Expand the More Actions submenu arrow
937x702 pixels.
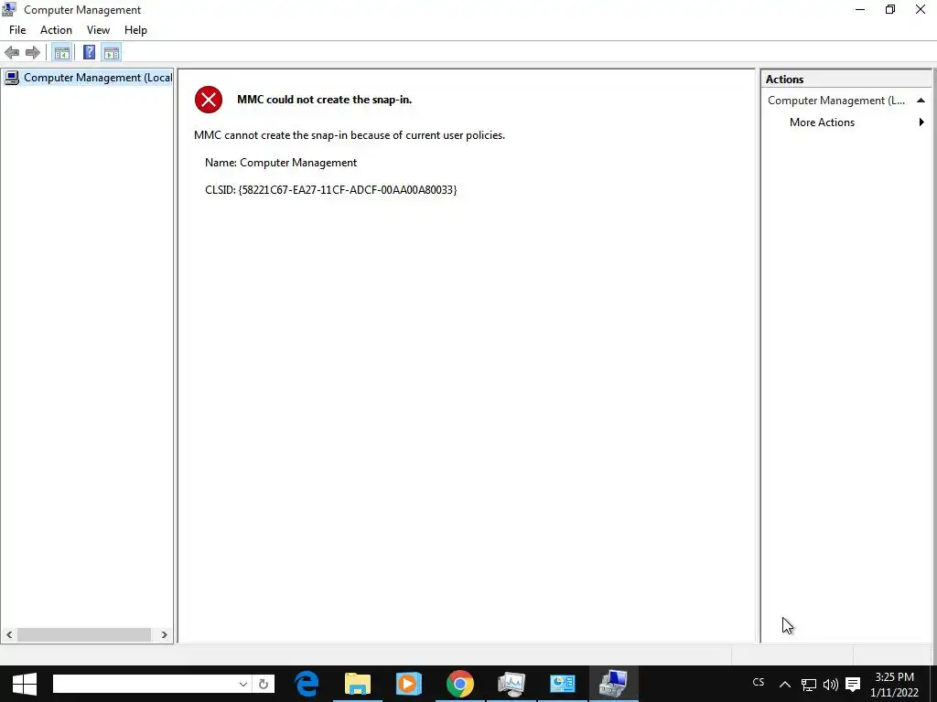921,122
